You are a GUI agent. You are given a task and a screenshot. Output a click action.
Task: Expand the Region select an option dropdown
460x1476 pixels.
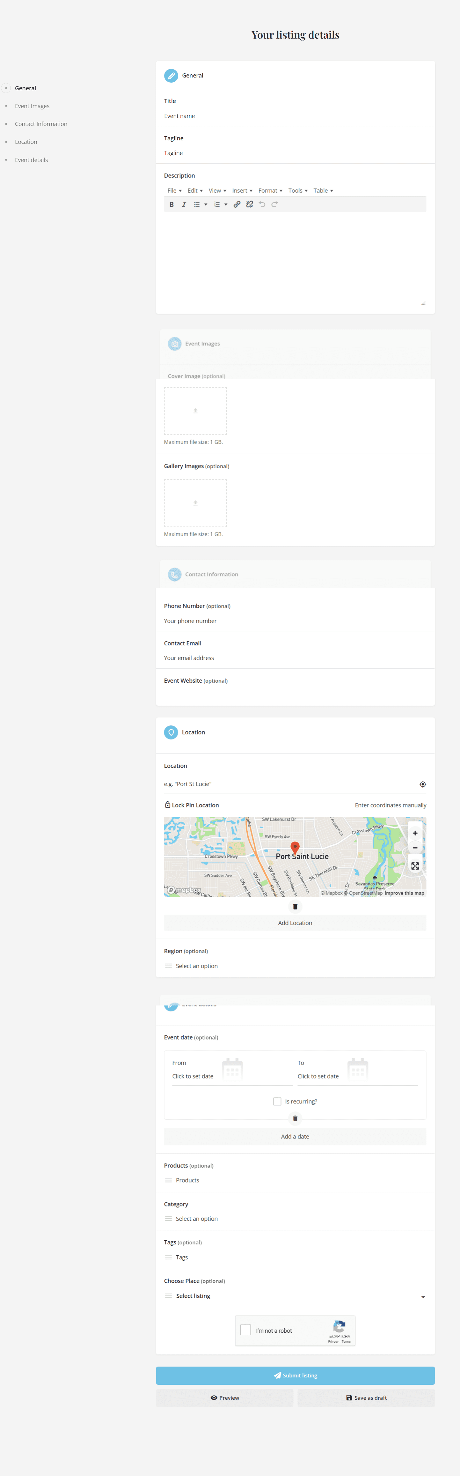(x=295, y=966)
